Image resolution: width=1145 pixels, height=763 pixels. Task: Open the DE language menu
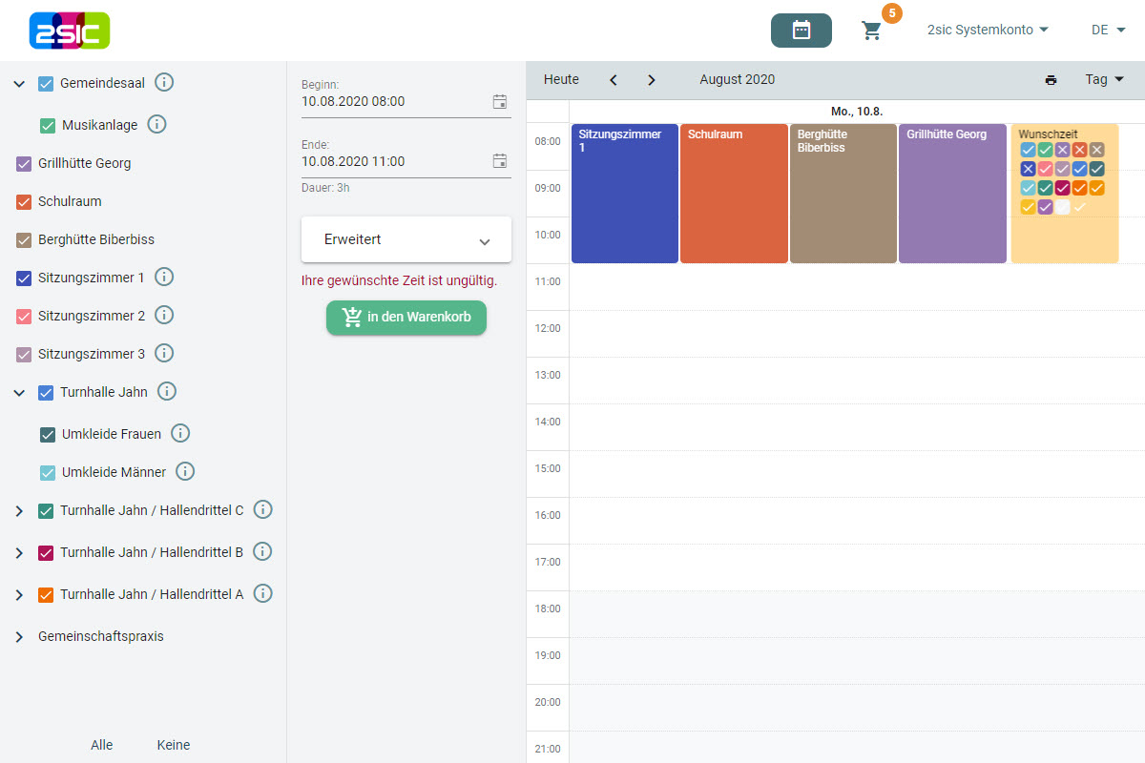(x=1108, y=31)
